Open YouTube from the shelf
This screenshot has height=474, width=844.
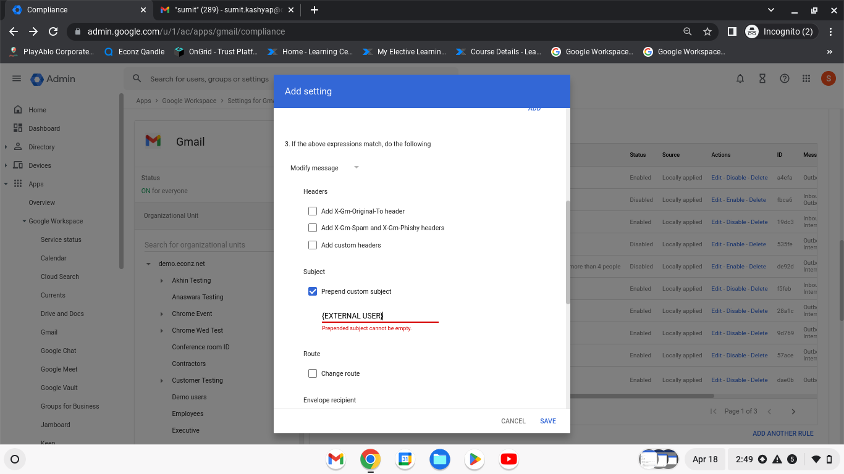click(509, 459)
